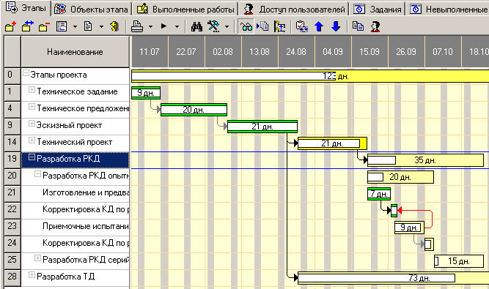This screenshot has width=489, height=289.
Task: Expand the Разработка ТД stage
Action: [x=32, y=275]
